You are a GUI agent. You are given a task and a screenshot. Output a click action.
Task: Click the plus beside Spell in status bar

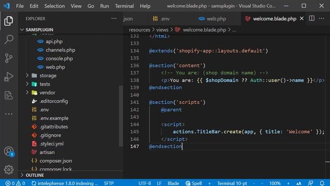coord(209,183)
